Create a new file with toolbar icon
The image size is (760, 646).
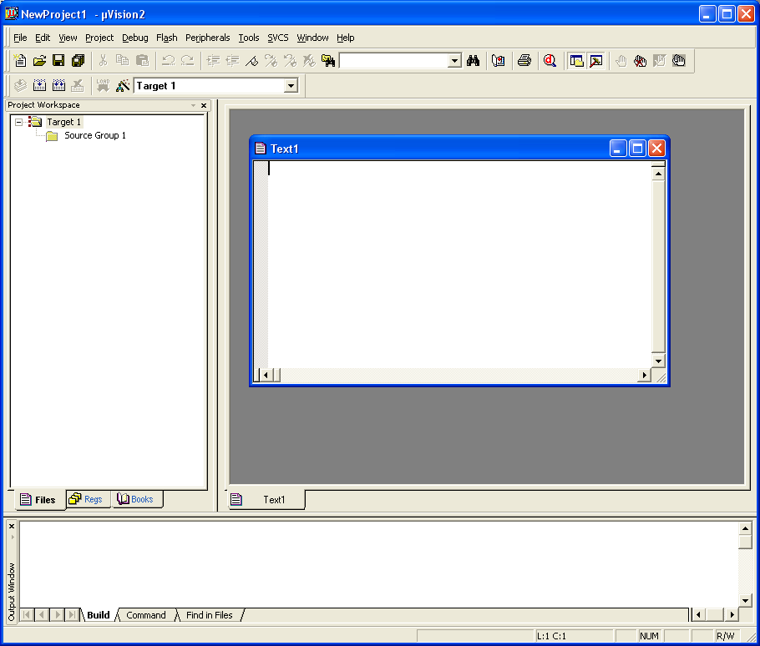pyautogui.click(x=20, y=61)
